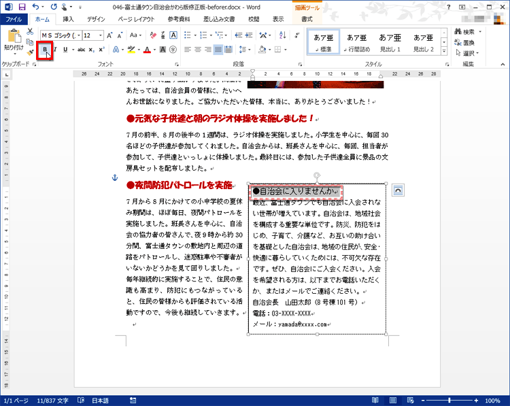This screenshot has width=510, height=406.
Task: Sort the text with the A-Z sort icon
Action: pos(282,35)
